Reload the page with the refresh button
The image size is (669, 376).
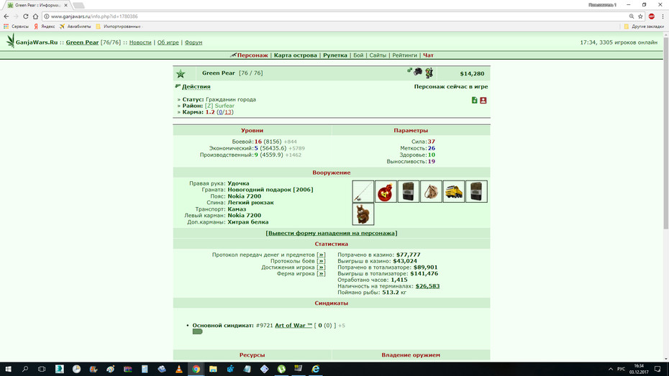[26, 17]
